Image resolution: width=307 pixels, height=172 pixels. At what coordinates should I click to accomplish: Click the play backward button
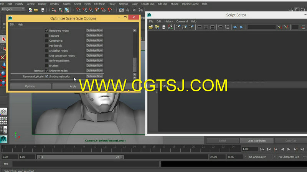point(282,149)
